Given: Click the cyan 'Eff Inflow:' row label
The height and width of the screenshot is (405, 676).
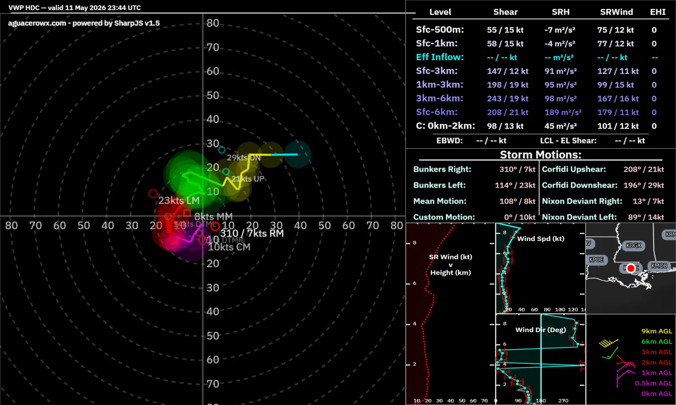Looking at the screenshot, I should pos(440,57).
